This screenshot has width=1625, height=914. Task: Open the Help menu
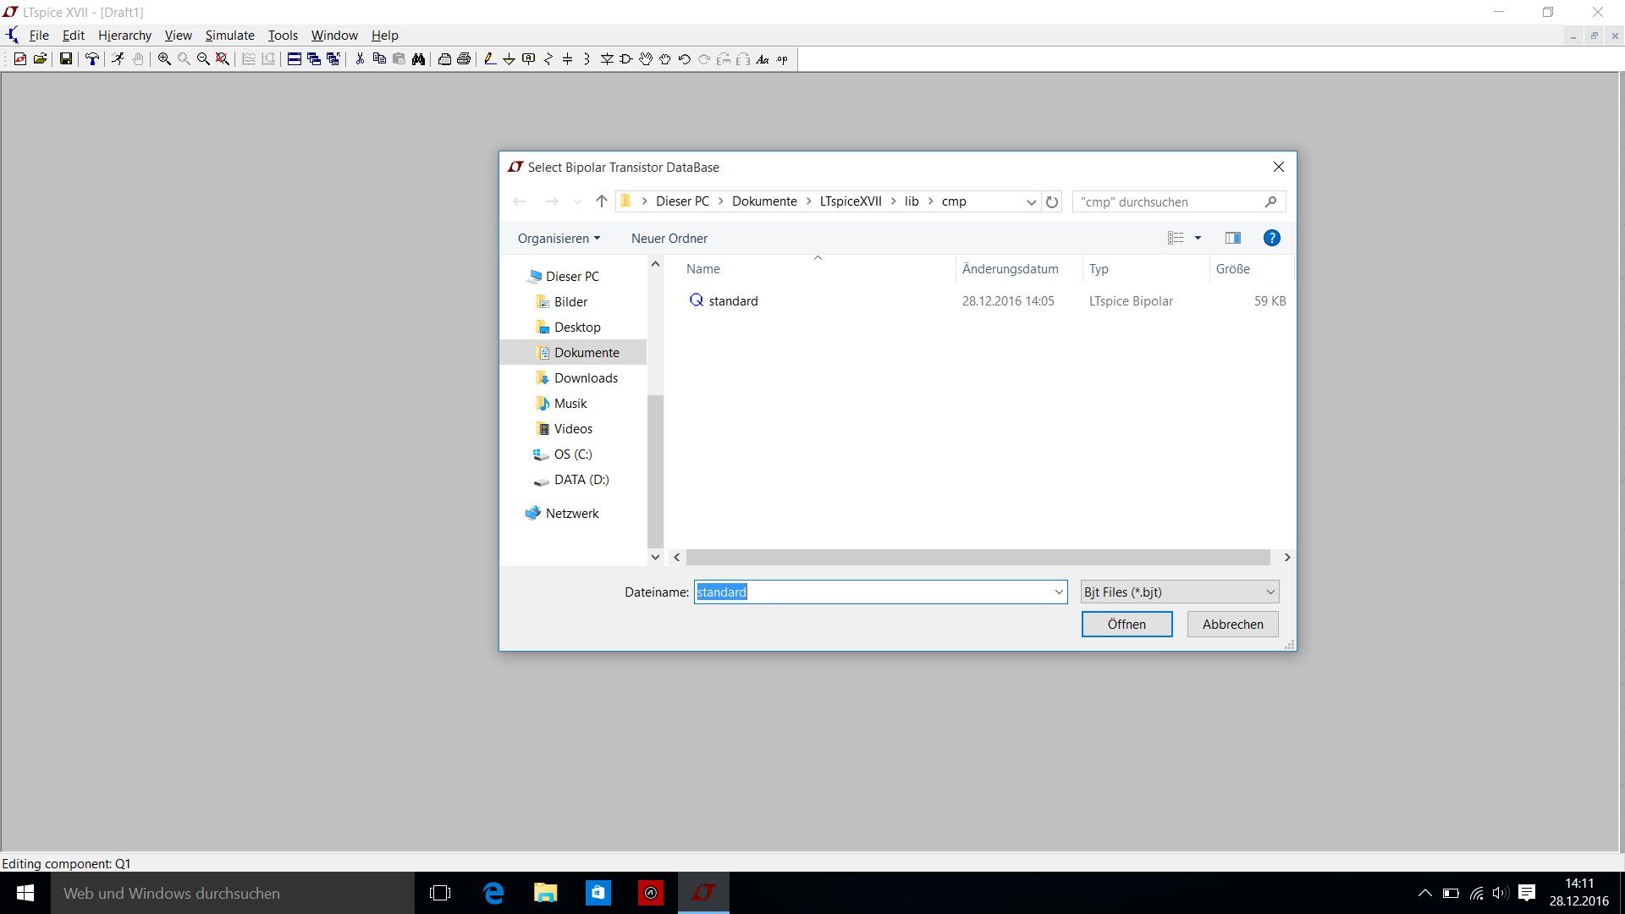(384, 36)
